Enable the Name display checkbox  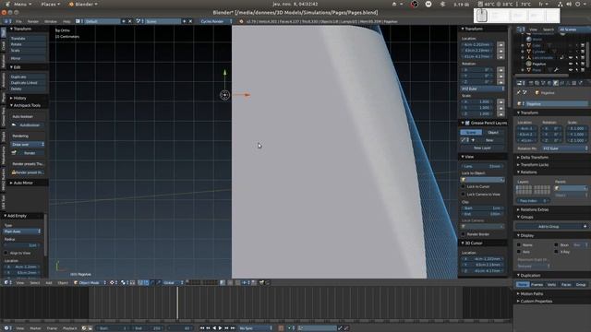click(x=519, y=245)
